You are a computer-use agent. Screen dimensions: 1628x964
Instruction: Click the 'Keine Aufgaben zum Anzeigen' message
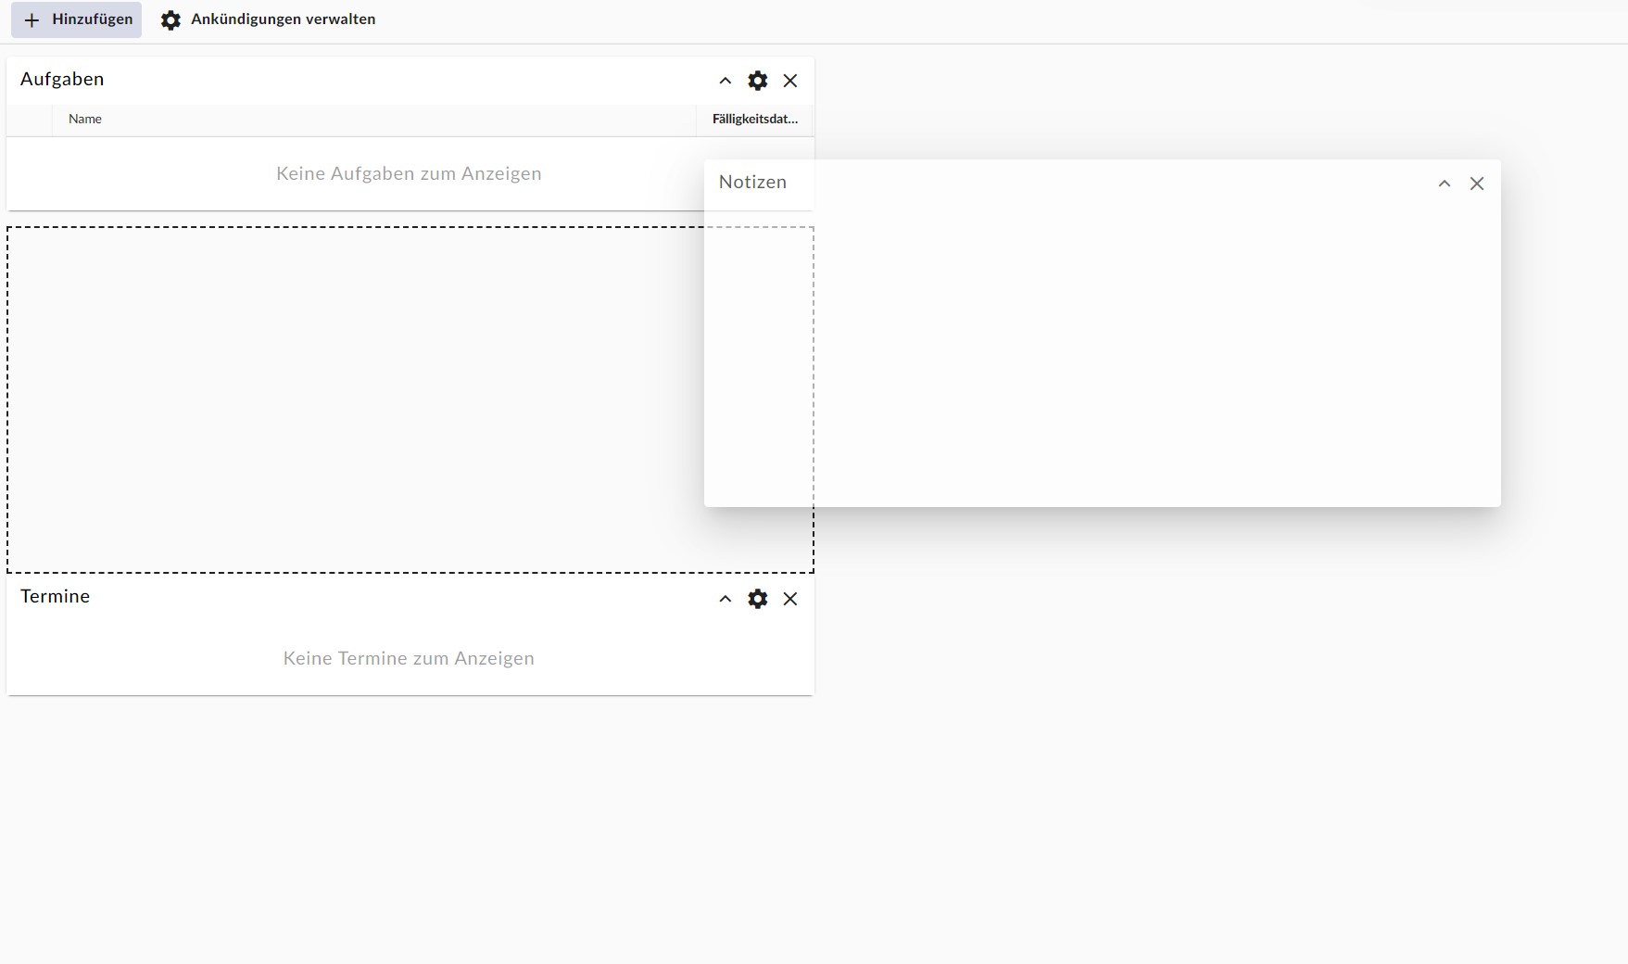pos(409,174)
